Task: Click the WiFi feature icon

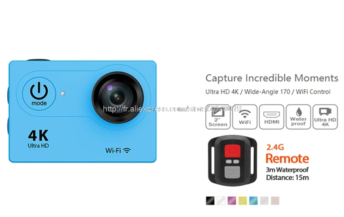Action: [x=245, y=117]
